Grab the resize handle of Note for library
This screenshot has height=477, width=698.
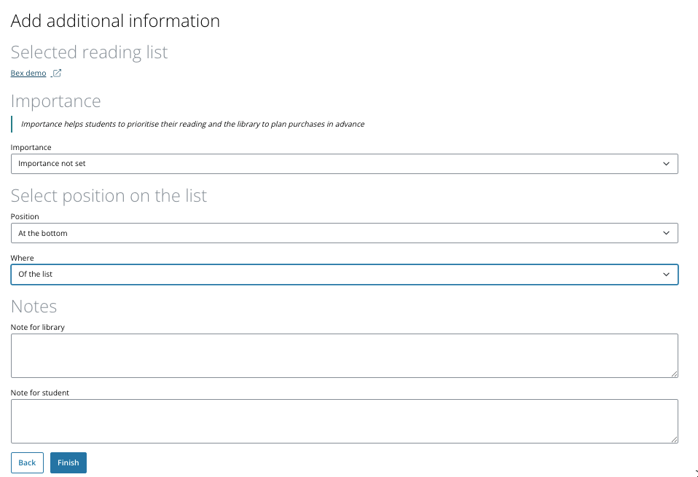pyautogui.click(x=674, y=374)
